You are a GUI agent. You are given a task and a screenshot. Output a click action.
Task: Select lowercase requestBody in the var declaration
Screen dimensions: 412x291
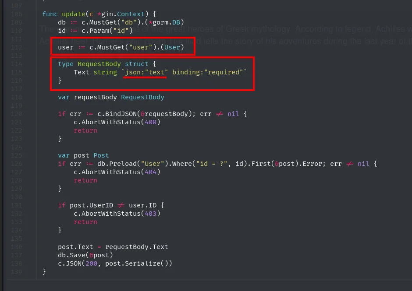95,97
